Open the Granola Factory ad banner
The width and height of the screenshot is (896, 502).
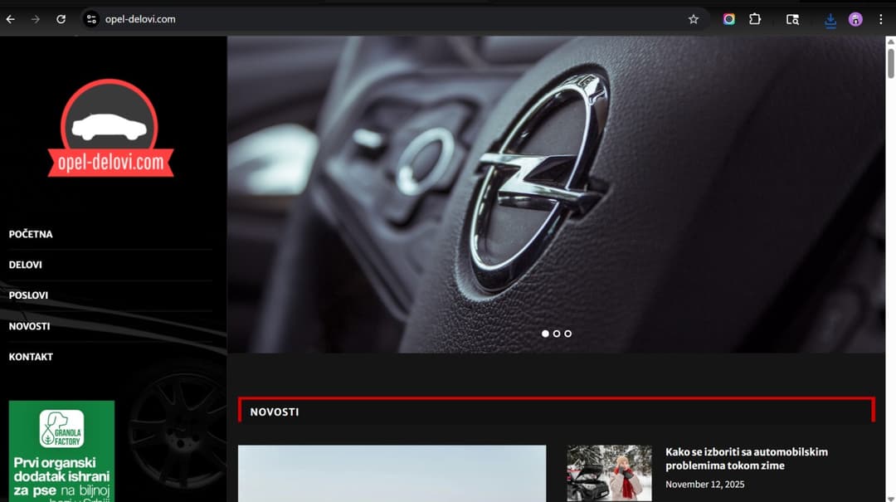pyautogui.click(x=61, y=451)
